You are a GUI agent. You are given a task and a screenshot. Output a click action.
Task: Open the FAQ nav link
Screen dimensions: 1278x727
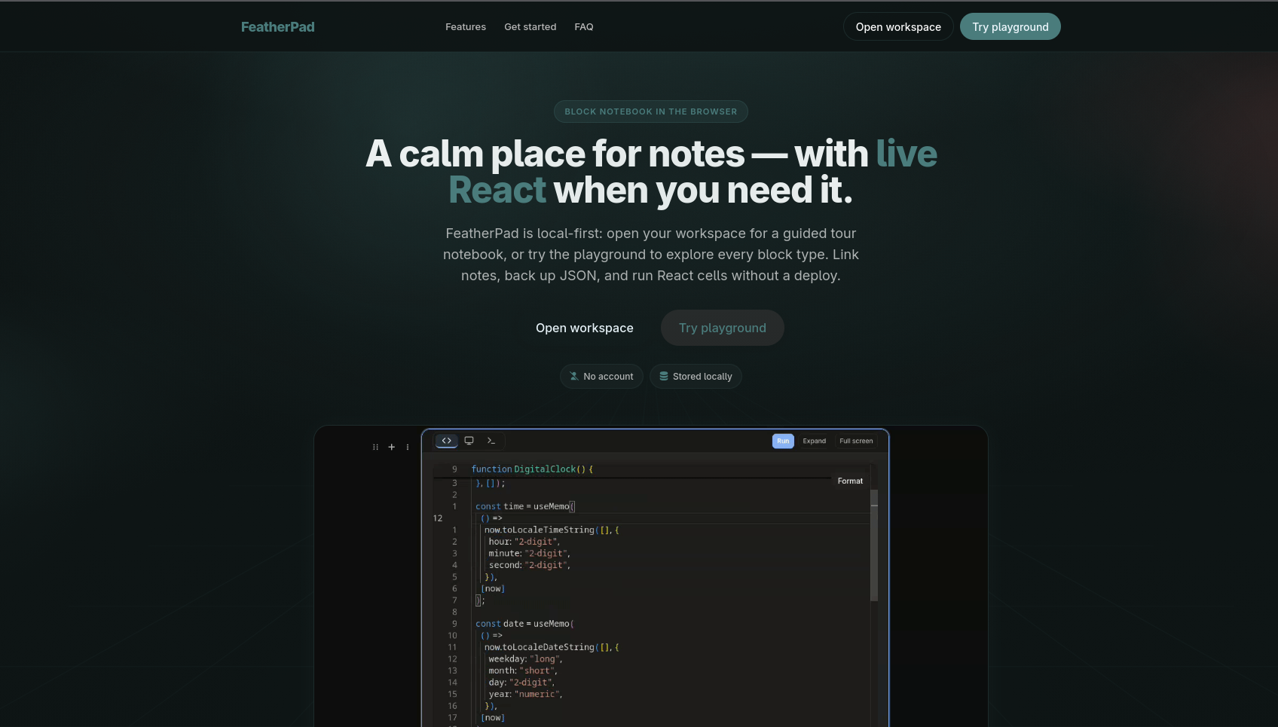pos(584,27)
